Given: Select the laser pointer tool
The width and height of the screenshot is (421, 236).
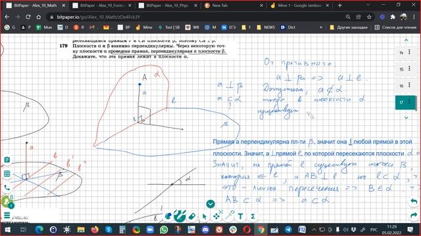Looking at the screenshot, I should [x=229, y=216].
